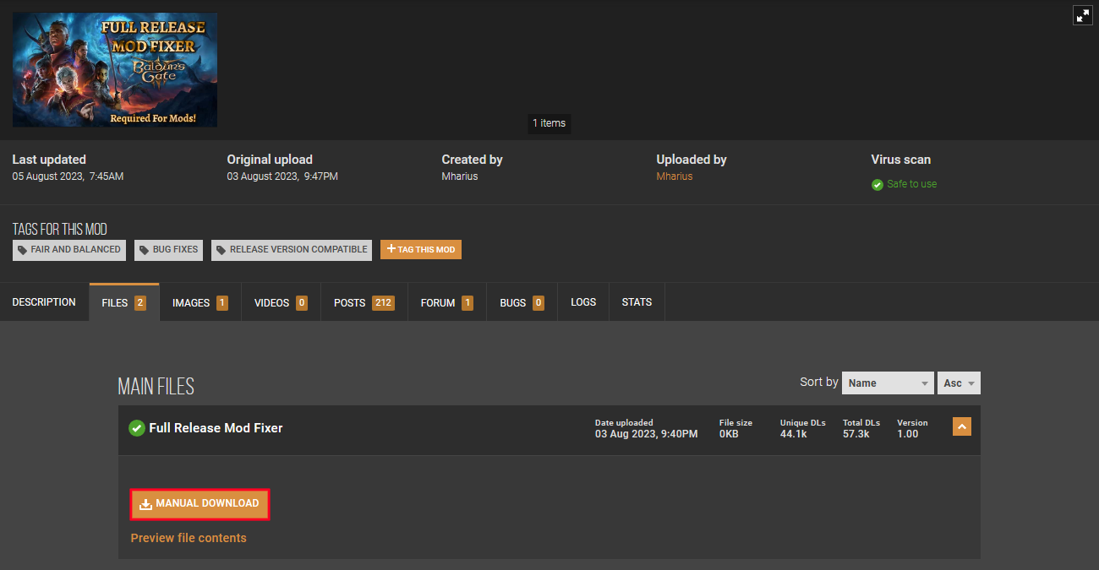Screen dimensions: 1099x570
Task: Open the Forum tab
Action: tap(446, 302)
